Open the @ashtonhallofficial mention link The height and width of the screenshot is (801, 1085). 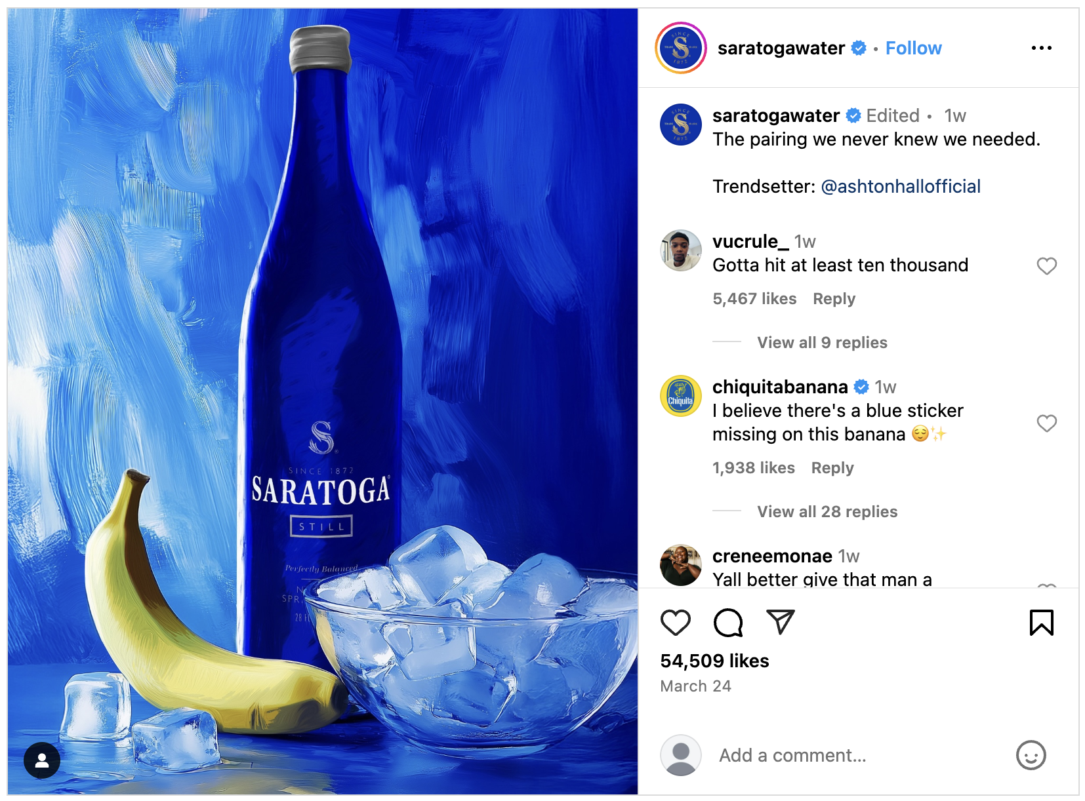(x=900, y=187)
